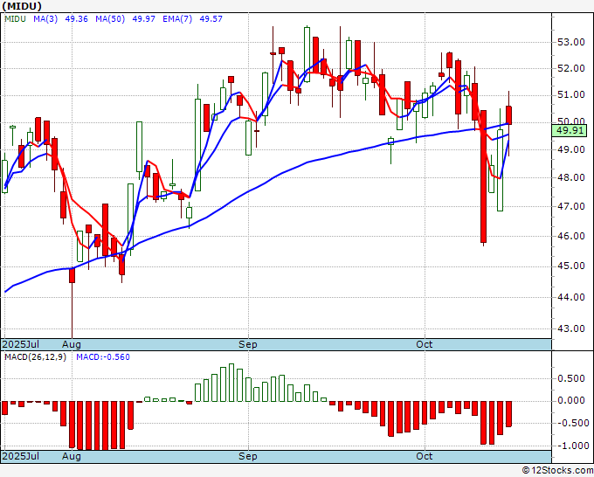
Task: Click the 49.57 EMA(7) value
Action: click(x=211, y=19)
